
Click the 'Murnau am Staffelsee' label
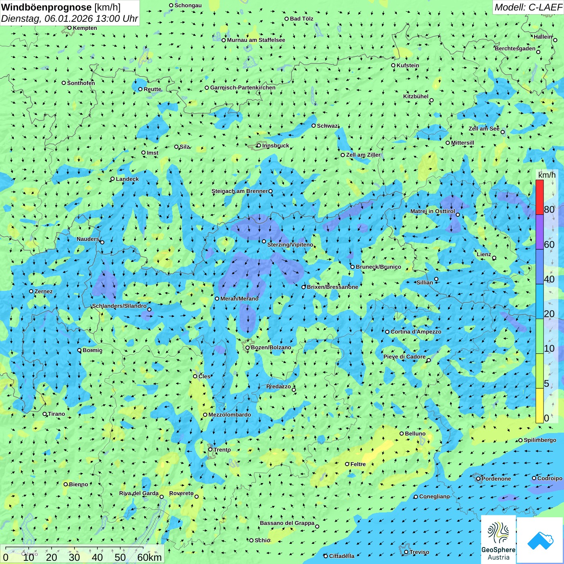coord(256,40)
